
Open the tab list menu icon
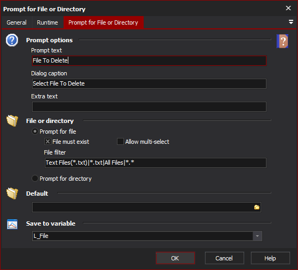coord(291,22)
